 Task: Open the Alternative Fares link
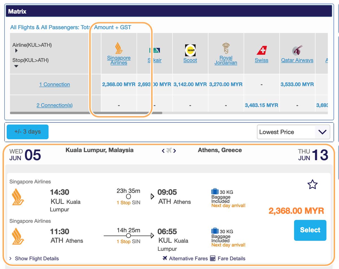point(188,258)
